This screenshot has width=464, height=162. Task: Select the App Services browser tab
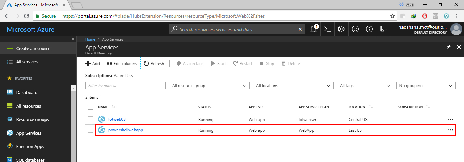tap(35, 5)
